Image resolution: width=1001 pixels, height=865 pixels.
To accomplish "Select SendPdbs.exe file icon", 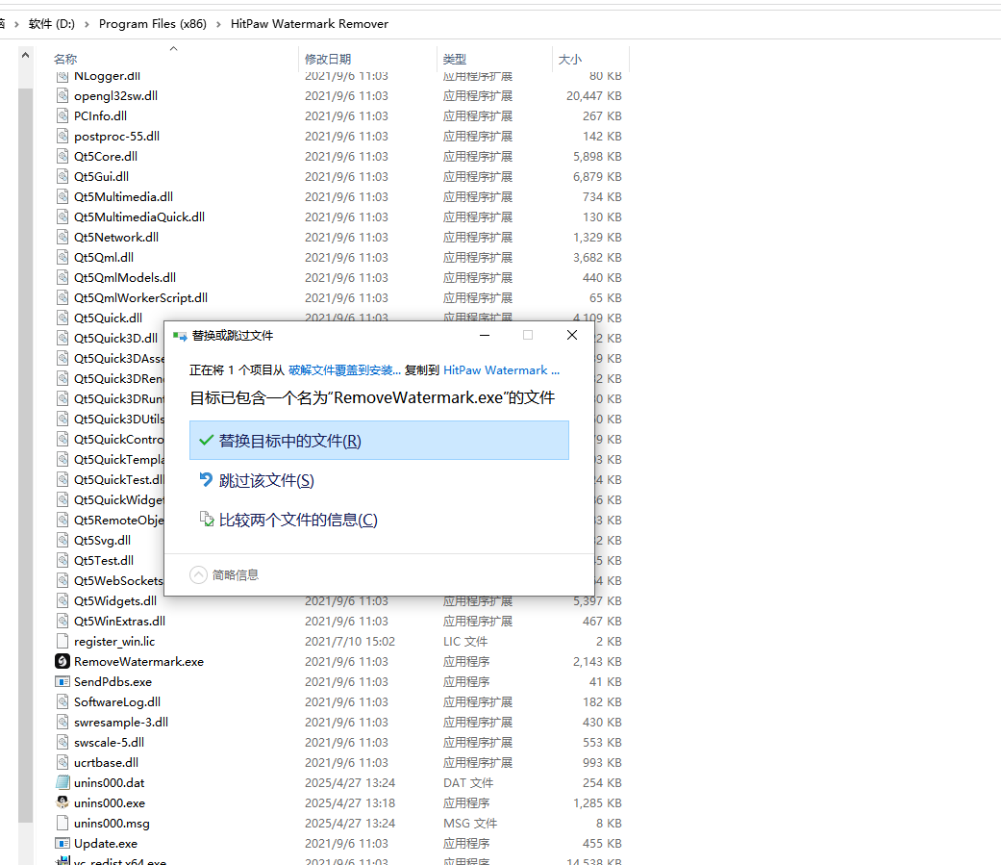I will (62, 681).
